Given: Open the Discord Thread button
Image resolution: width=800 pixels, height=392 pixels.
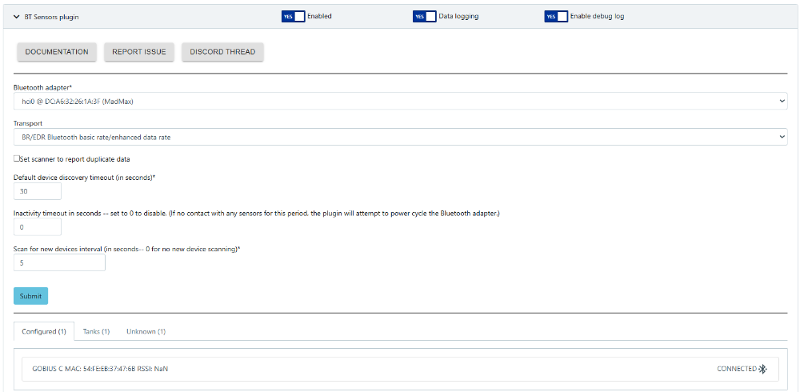Looking at the screenshot, I should (x=222, y=52).
